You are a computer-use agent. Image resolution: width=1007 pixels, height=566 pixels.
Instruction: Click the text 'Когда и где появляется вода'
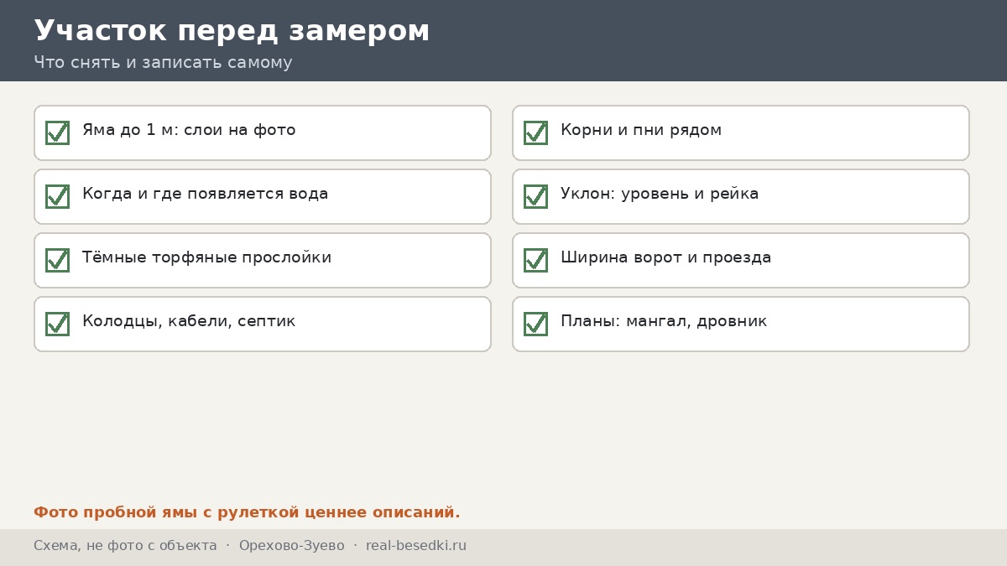pyautogui.click(x=205, y=195)
